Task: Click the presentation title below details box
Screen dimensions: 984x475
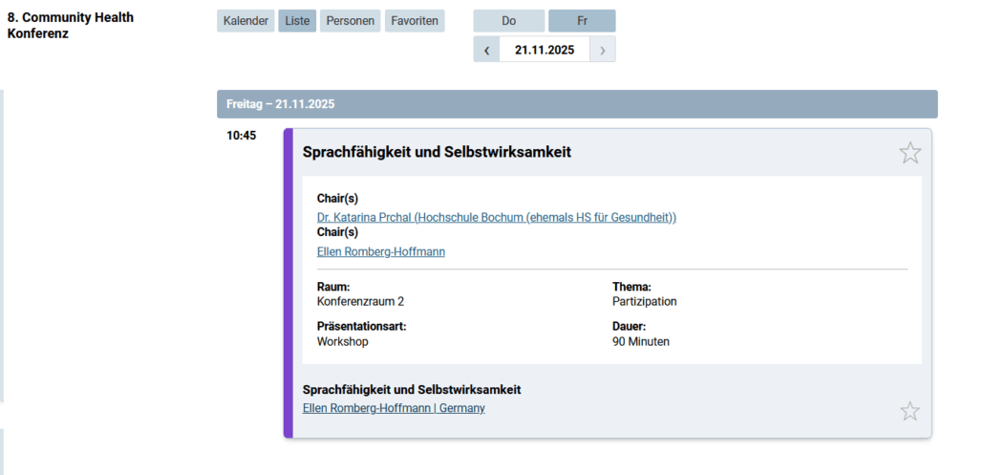Action: (411, 390)
